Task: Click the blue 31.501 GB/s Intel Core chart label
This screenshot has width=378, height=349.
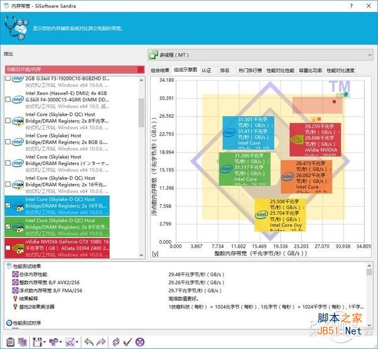Action: tap(248, 133)
